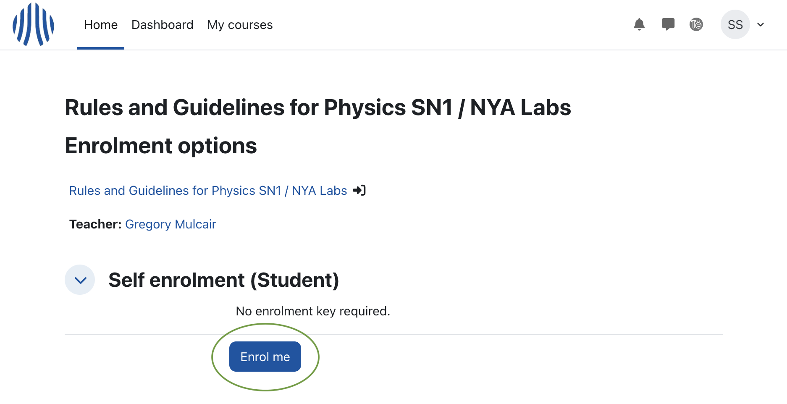Expand the user menu chevron
The height and width of the screenshot is (404, 787).
point(761,24)
